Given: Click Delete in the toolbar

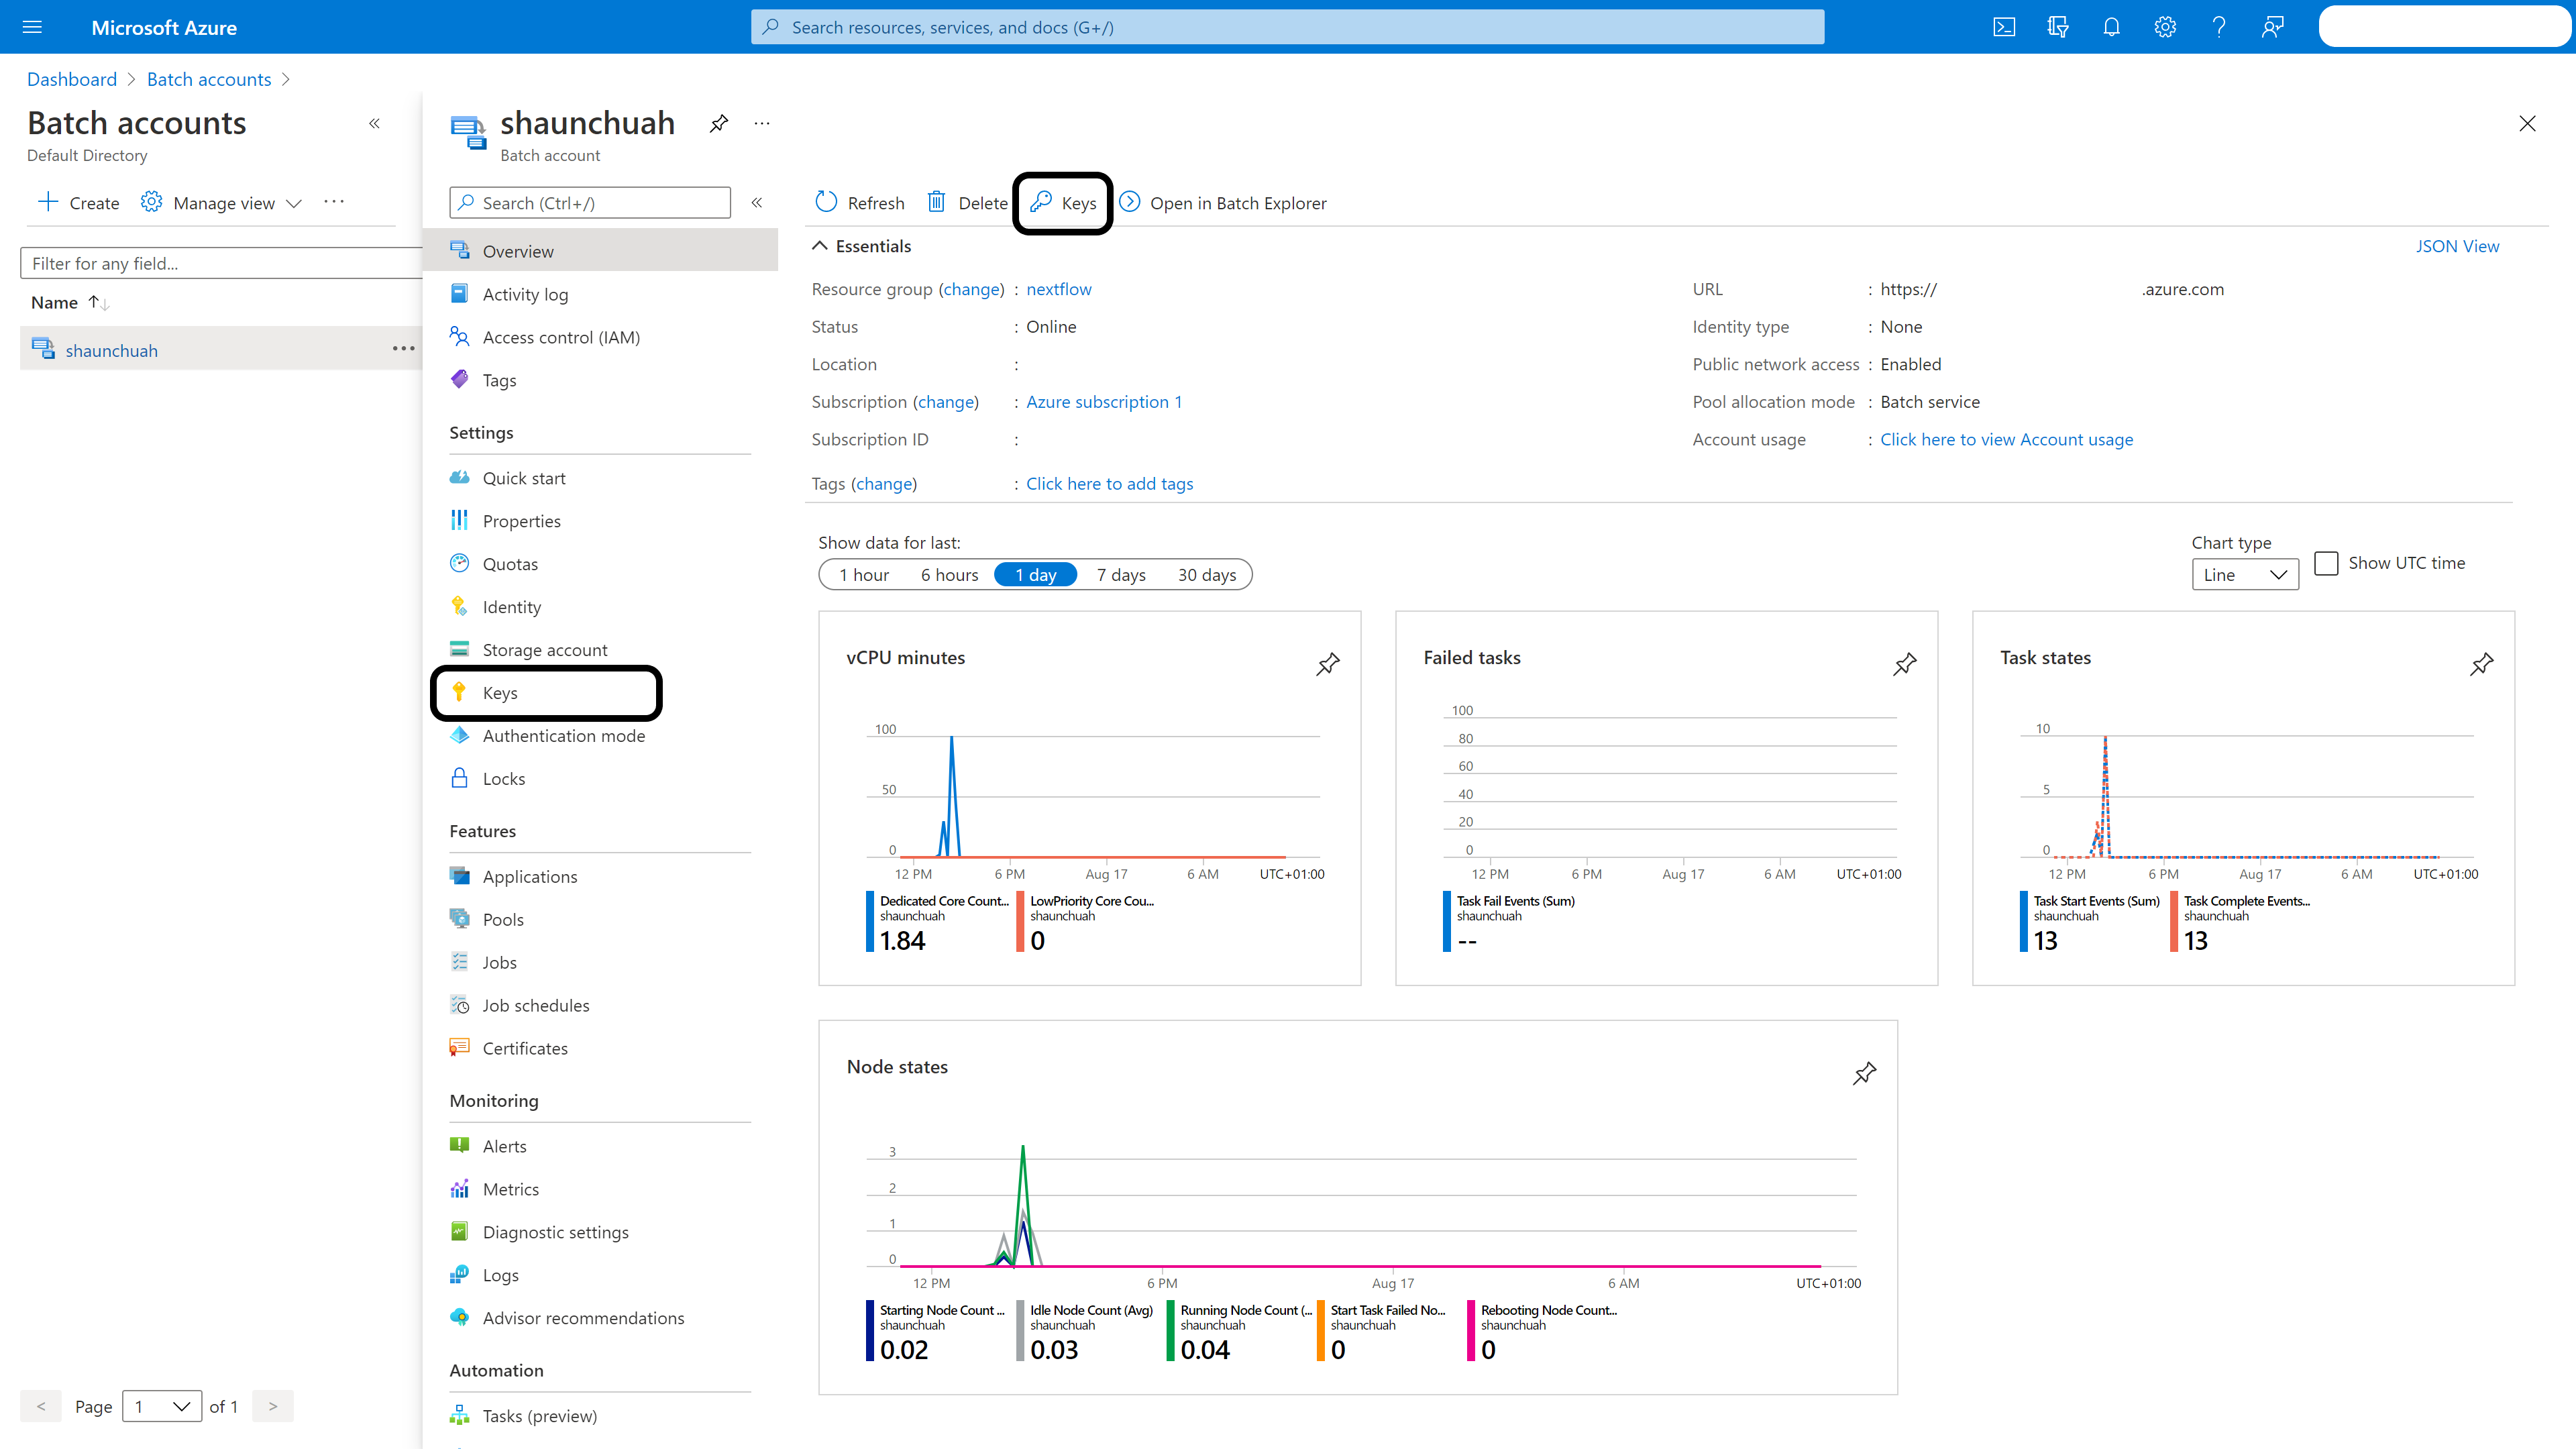Looking at the screenshot, I should pyautogui.click(x=967, y=203).
